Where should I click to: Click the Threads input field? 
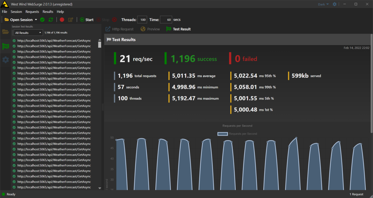click(142, 20)
